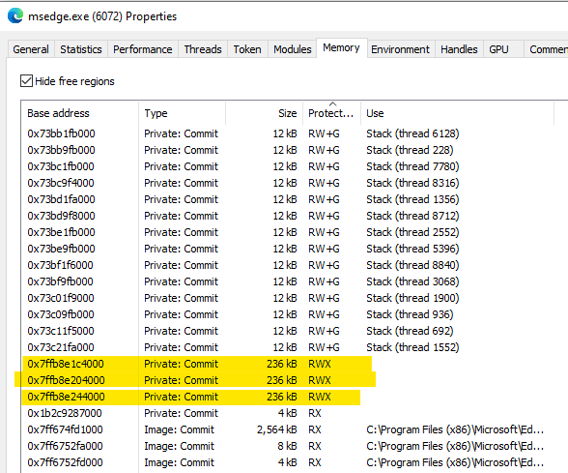568x473 pixels.
Task: Switch to the Statistics tab
Action: coord(81,49)
